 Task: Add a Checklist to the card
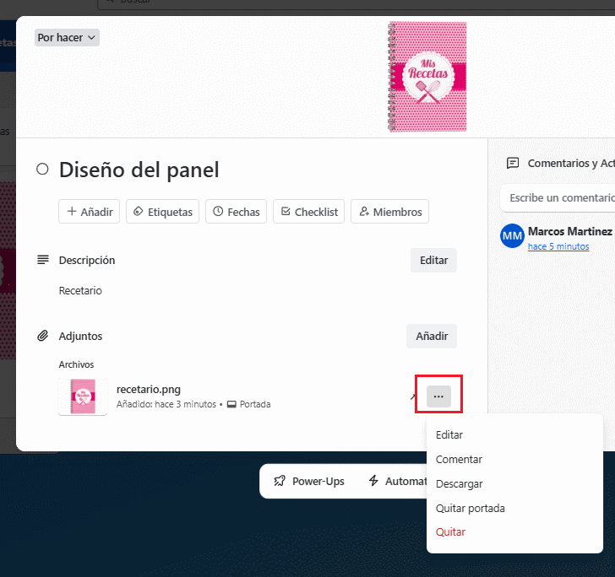pyautogui.click(x=309, y=212)
